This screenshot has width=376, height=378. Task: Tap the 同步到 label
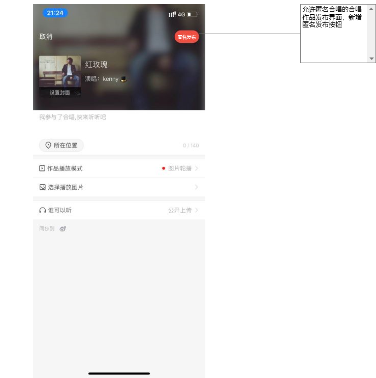(x=47, y=229)
